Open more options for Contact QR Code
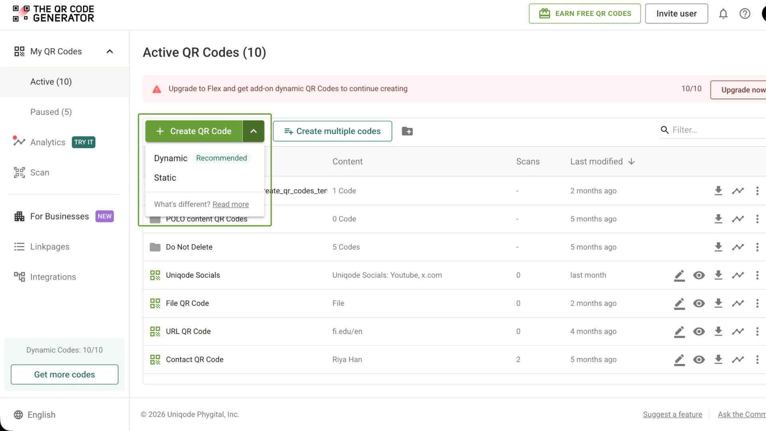This screenshot has height=431, width=766. click(757, 360)
